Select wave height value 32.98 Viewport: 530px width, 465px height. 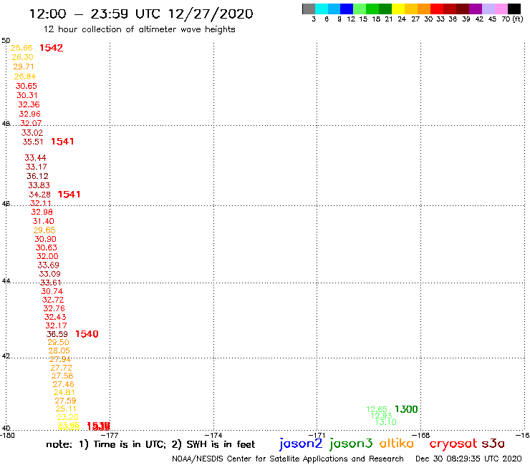[x=42, y=212]
